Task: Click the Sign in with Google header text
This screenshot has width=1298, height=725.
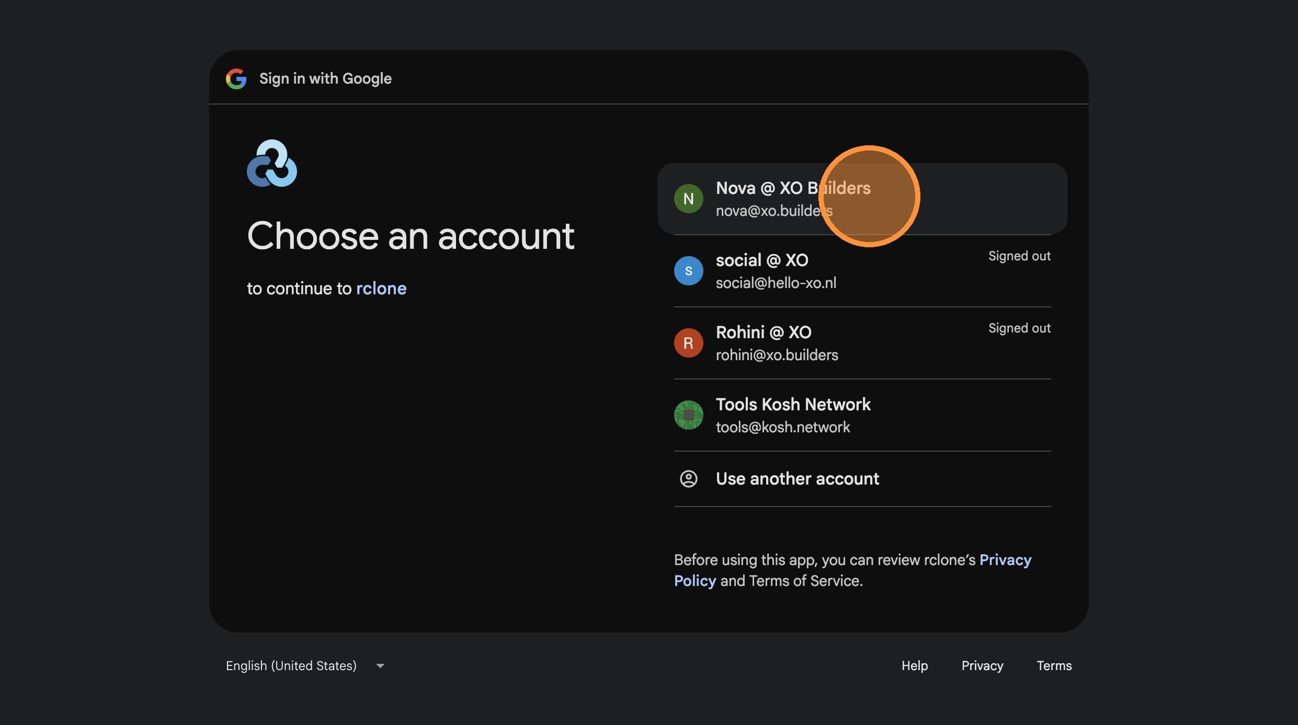Action: click(x=325, y=78)
